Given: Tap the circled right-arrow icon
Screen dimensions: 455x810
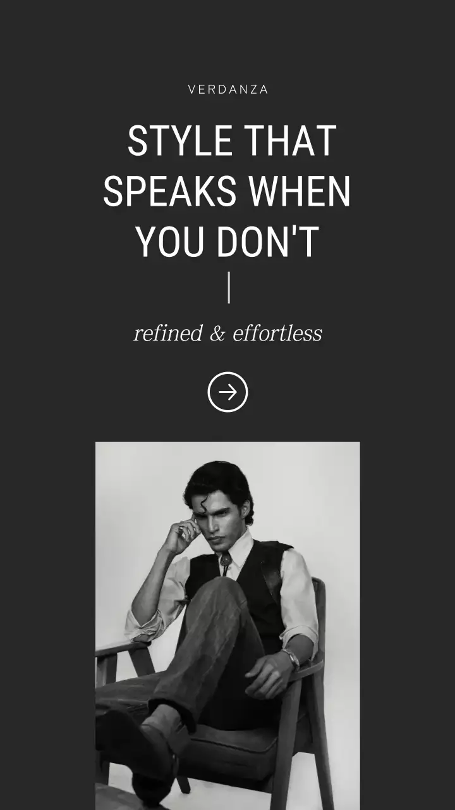Looking at the screenshot, I should point(227,392).
